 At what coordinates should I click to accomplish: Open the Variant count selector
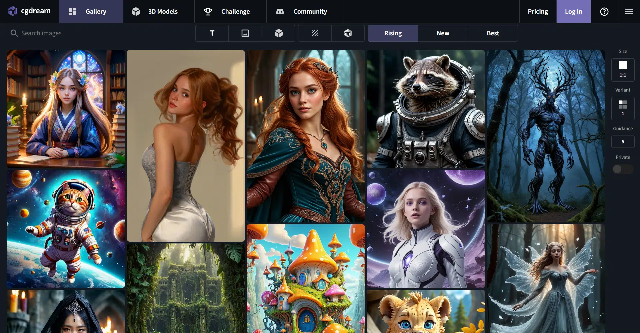(623, 108)
